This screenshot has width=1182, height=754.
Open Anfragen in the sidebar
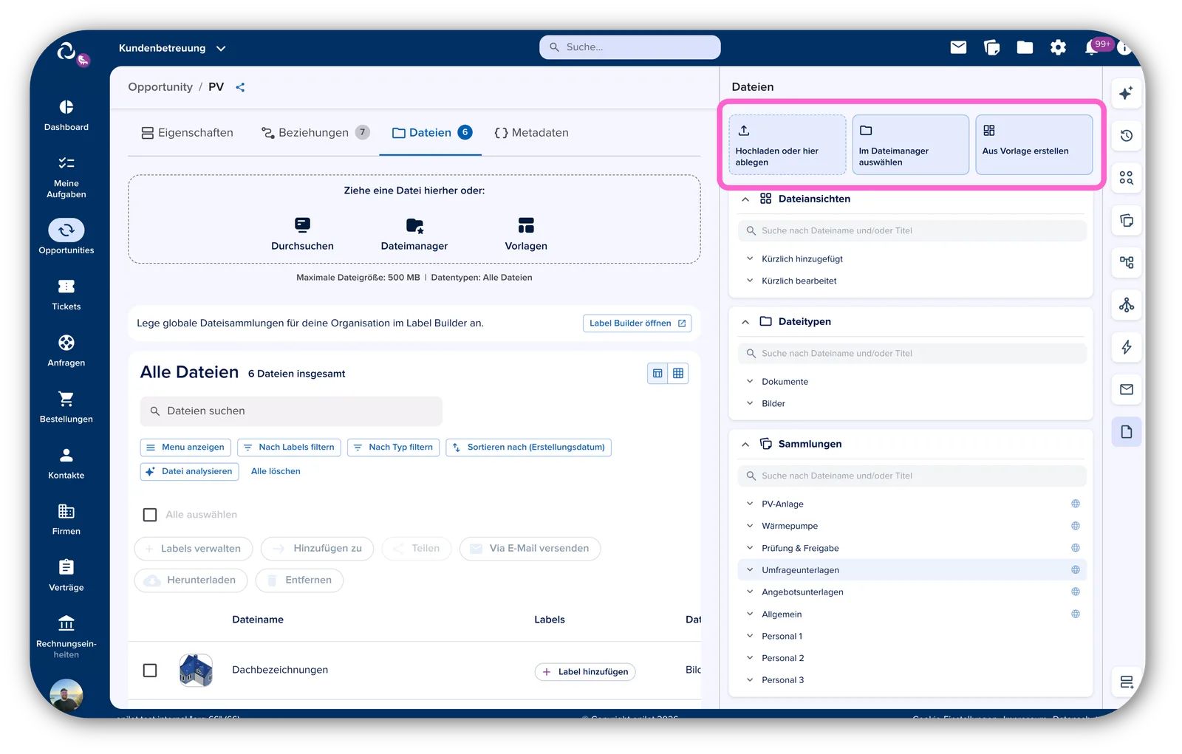point(66,351)
